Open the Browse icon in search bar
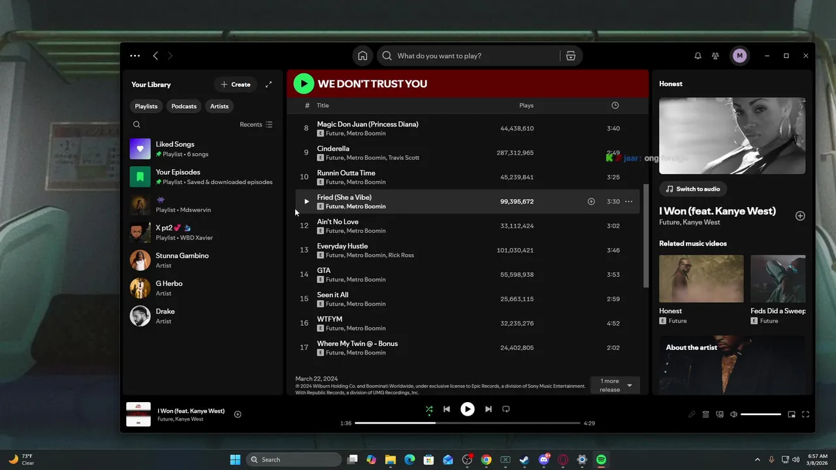This screenshot has width=836, height=470. [571, 56]
